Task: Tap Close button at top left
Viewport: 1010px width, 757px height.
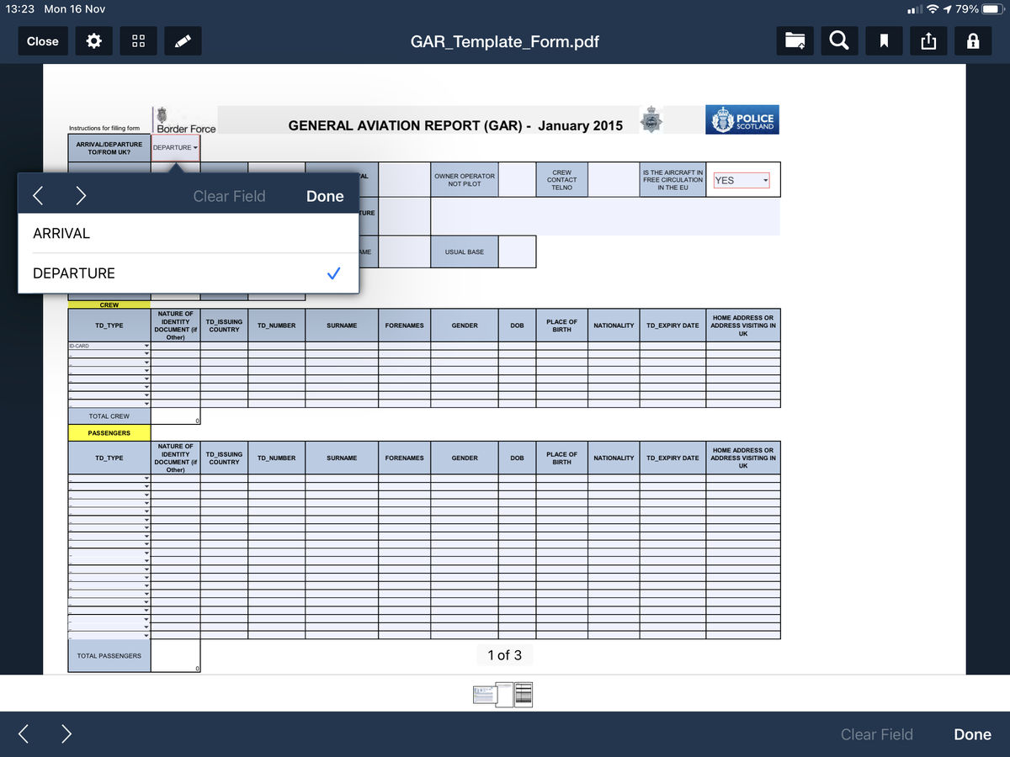Action: (42, 41)
